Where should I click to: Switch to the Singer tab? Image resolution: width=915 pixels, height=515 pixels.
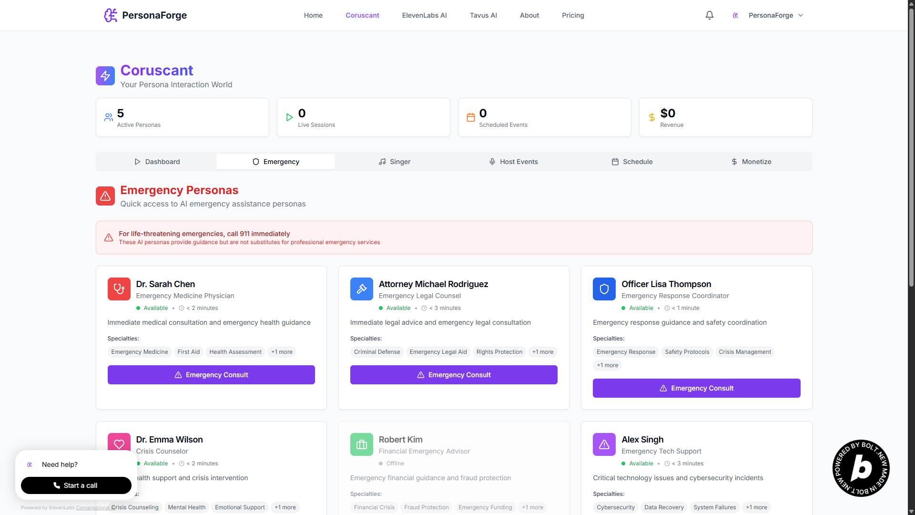(x=394, y=162)
